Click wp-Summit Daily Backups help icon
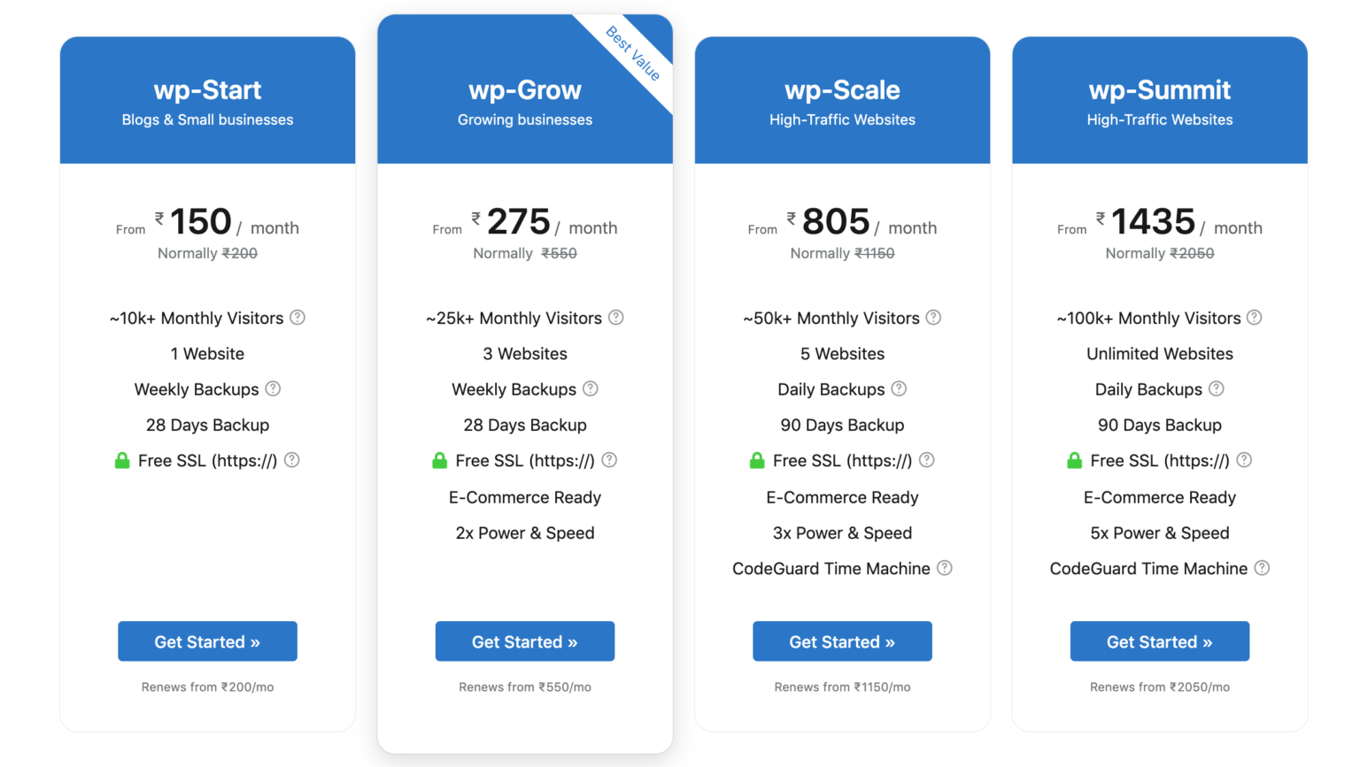 coord(1217,388)
